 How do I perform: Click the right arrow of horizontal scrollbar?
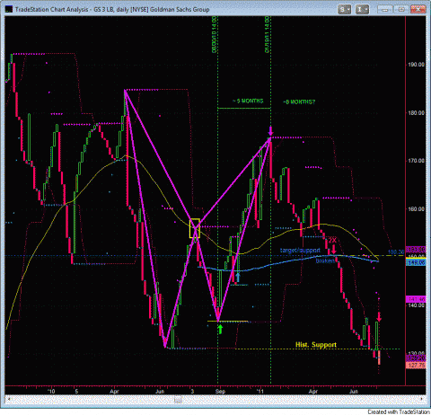click(422, 399)
